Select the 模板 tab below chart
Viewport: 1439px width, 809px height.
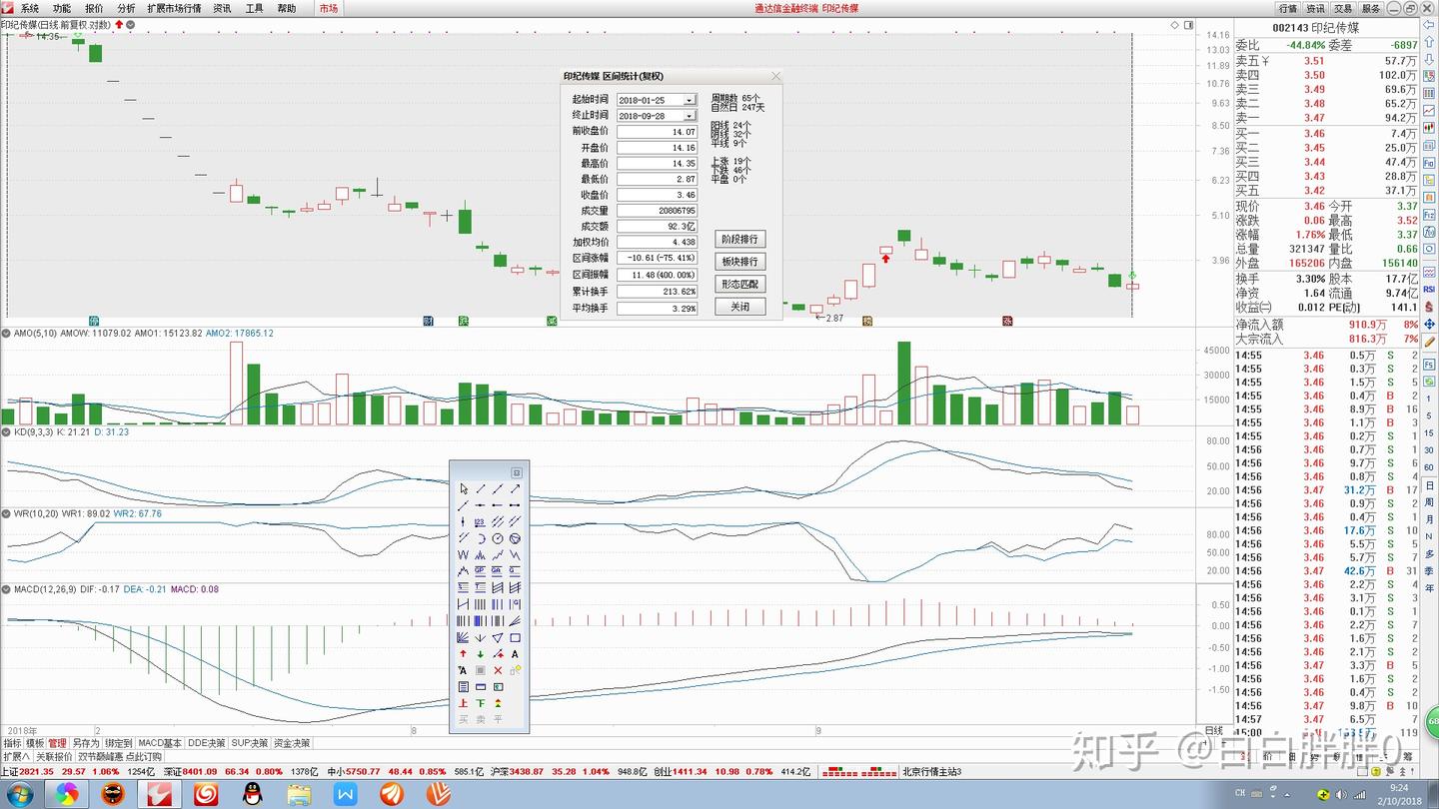click(x=35, y=743)
